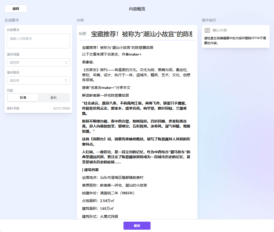The image size is (274, 232).
Task: Open the 演讲角色 dropdown
Action: [38, 80]
